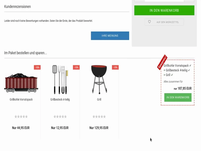Image resolution: width=201 pixels, height=151 pixels.
Task: Open the Grillbesteck utensils image
Action: (x=60, y=80)
